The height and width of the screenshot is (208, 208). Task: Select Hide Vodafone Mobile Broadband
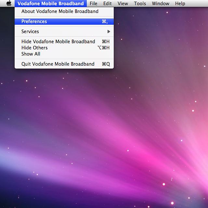(58, 42)
